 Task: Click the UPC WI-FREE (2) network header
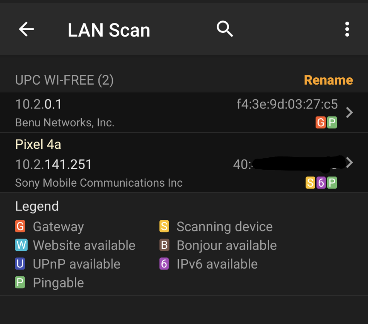pos(64,80)
